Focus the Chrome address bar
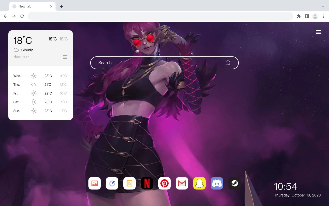Image resolution: width=329 pixels, height=206 pixels. [160, 16]
